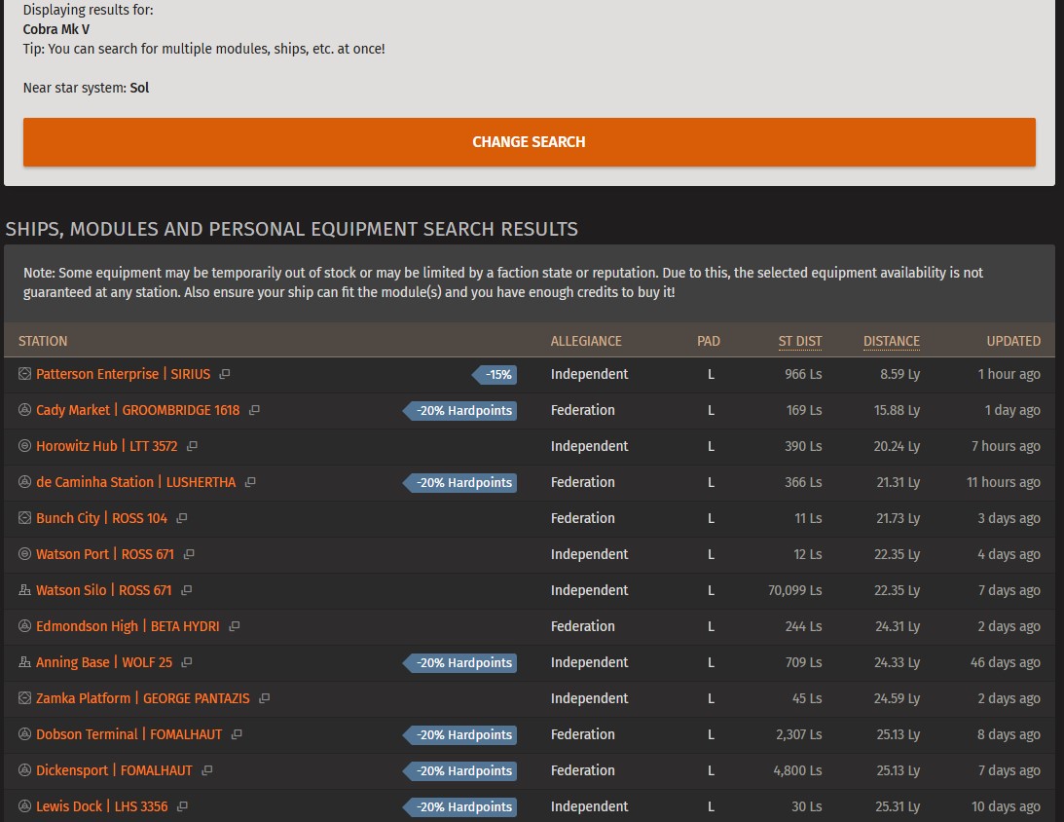The width and height of the screenshot is (1064, 822).
Task: Click the CHANGE SEARCH button
Action: tap(530, 142)
